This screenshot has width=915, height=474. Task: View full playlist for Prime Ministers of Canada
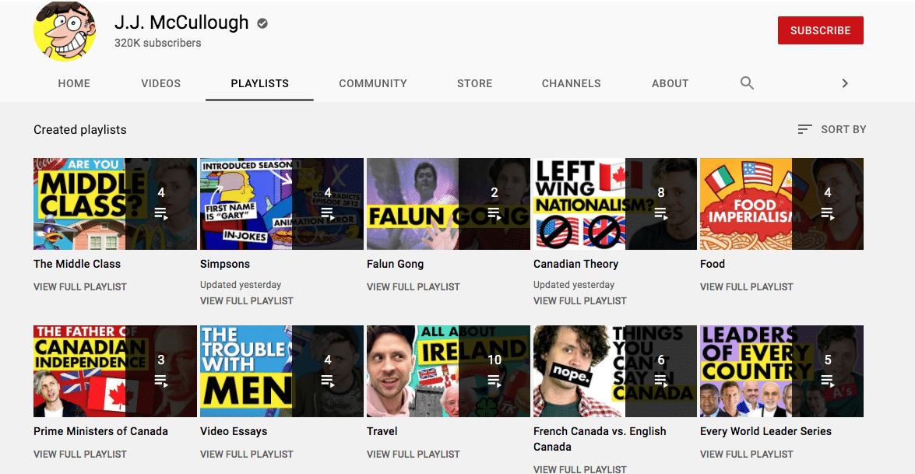(80, 455)
